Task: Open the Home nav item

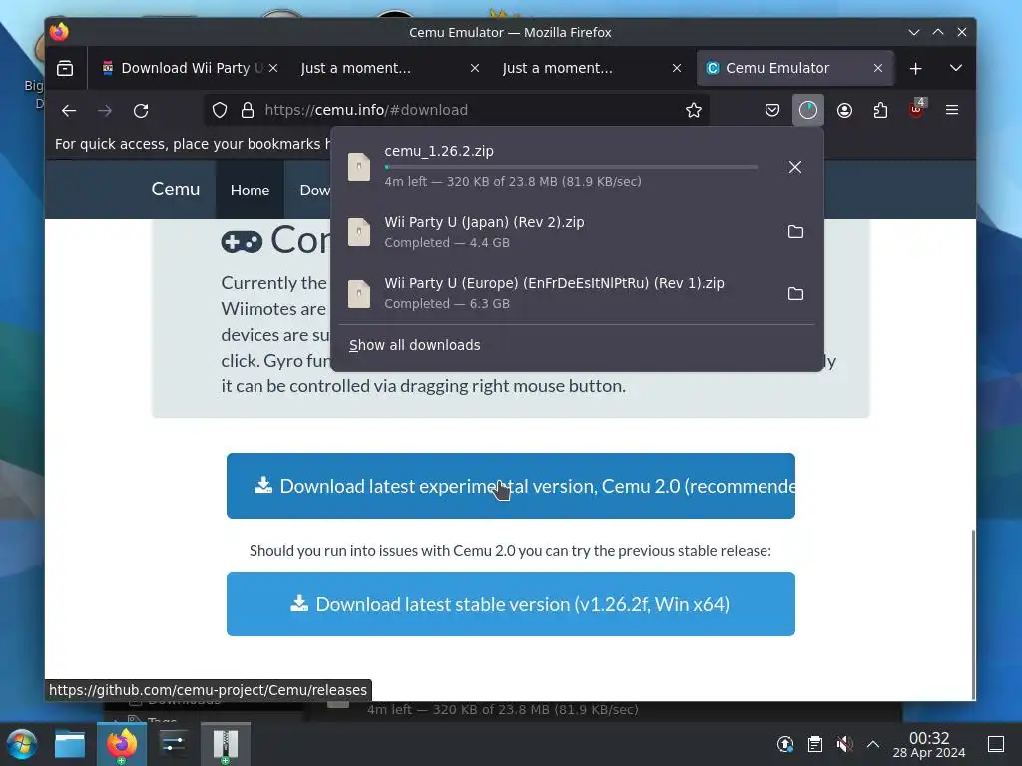Action: tap(250, 191)
